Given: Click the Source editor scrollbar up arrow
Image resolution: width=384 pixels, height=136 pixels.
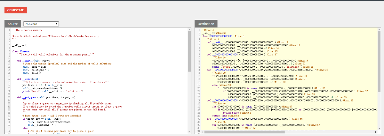Looking at the screenshot, I should point(190,29).
